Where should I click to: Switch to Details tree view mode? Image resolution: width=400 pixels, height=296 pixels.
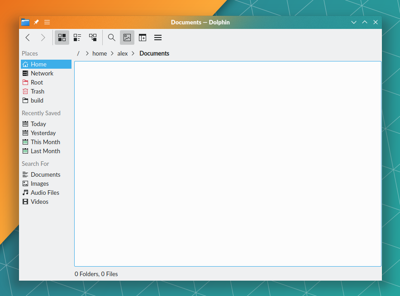click(x=93, y=38)
